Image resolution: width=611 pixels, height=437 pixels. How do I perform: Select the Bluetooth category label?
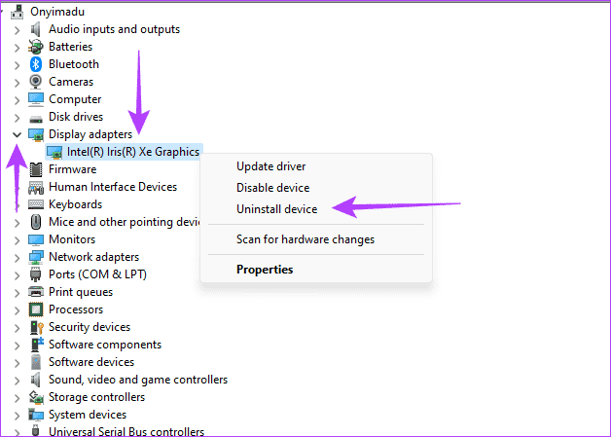click(x=74, y=64)
